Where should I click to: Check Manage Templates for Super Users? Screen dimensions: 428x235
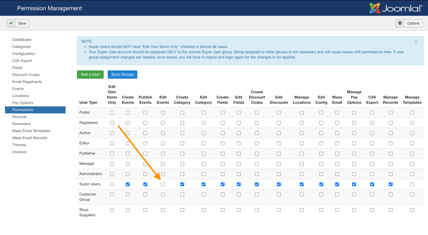pyautogui.click(x=412, y=184)
